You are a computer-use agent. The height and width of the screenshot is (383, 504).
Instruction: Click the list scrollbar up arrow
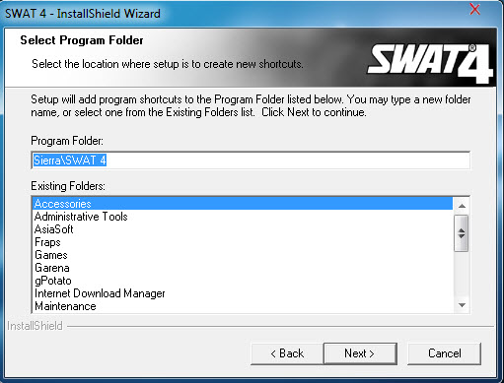tap(462, 206)
